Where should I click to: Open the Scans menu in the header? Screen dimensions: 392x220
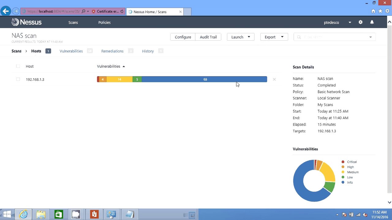(x=73, y=22)
